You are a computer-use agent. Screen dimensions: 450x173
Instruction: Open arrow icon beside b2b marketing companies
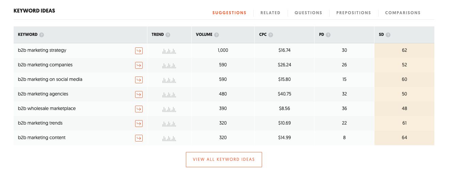pos(139,65)
